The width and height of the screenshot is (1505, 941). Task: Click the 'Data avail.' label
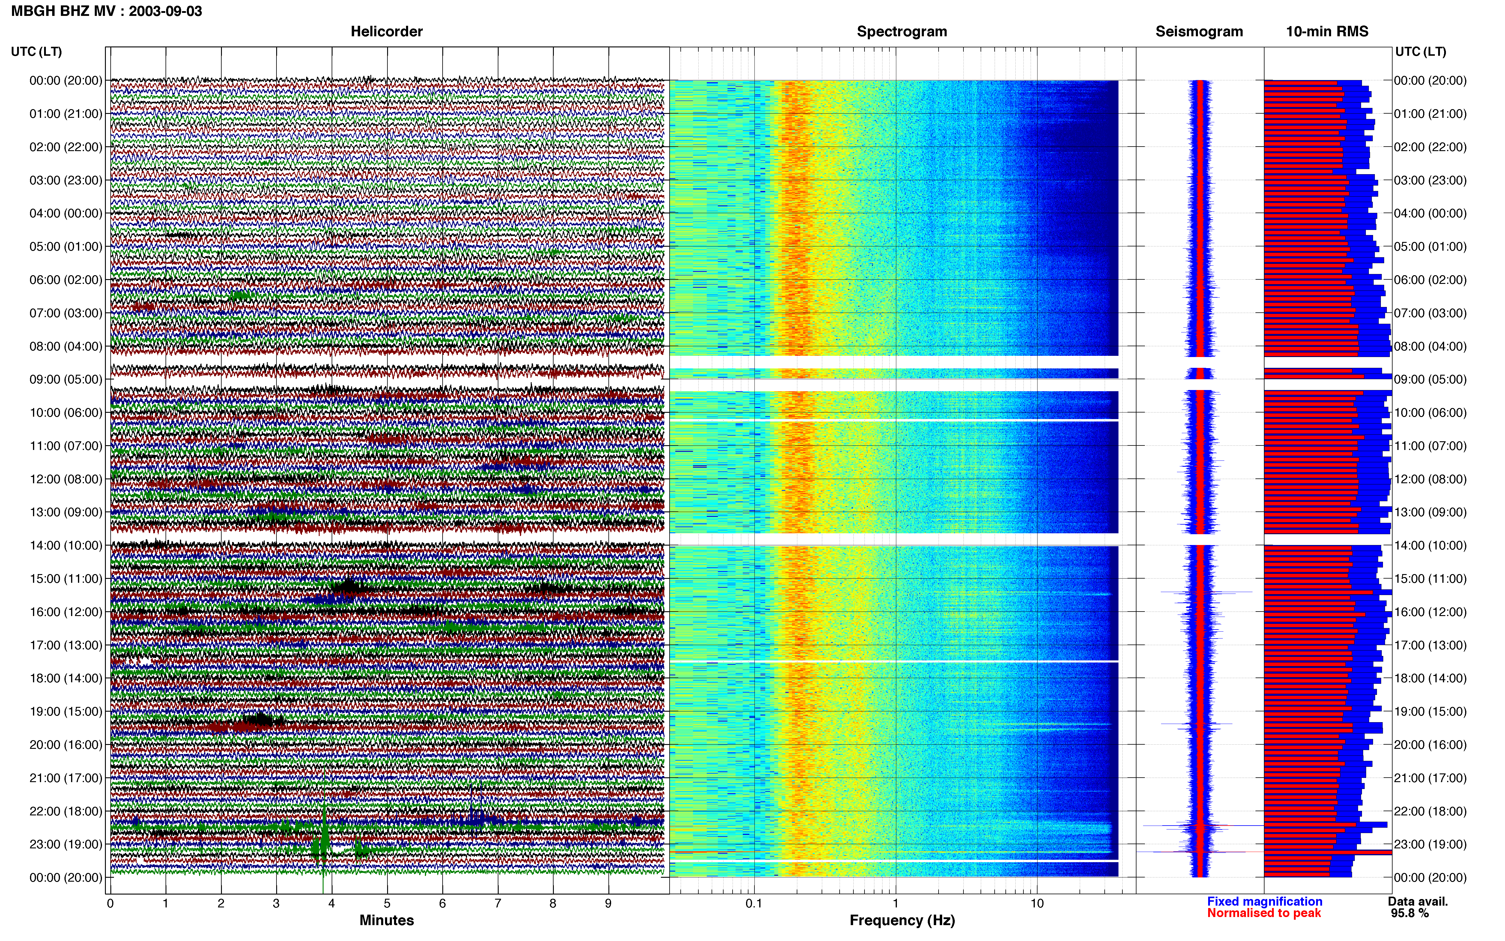tap(1418, 901)
